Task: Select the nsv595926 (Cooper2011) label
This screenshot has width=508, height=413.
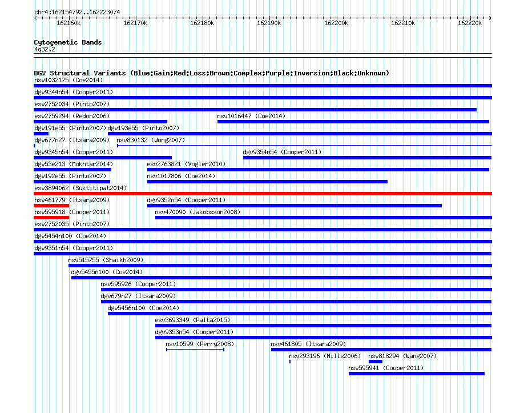Action: click(138, 284)
